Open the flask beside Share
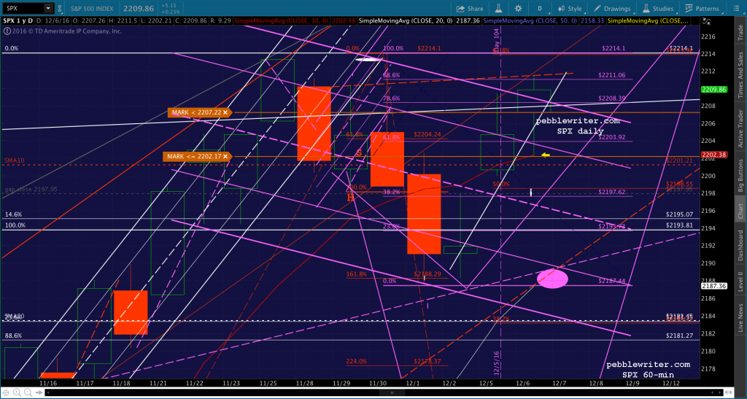Screen dimensions: 747x399 pyautogui.click(x=499, y=9)
